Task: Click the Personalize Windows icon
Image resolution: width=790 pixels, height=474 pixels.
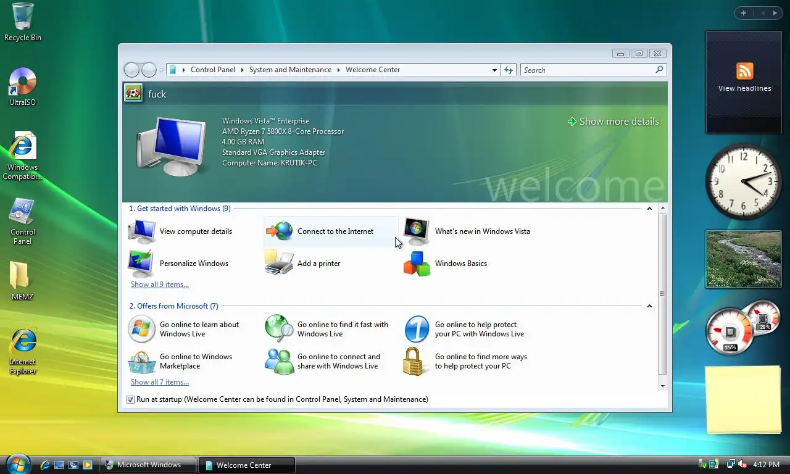Action: 141,264
